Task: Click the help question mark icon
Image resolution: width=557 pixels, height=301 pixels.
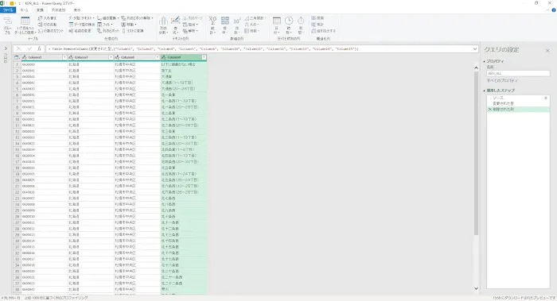Action: point(554,10)
